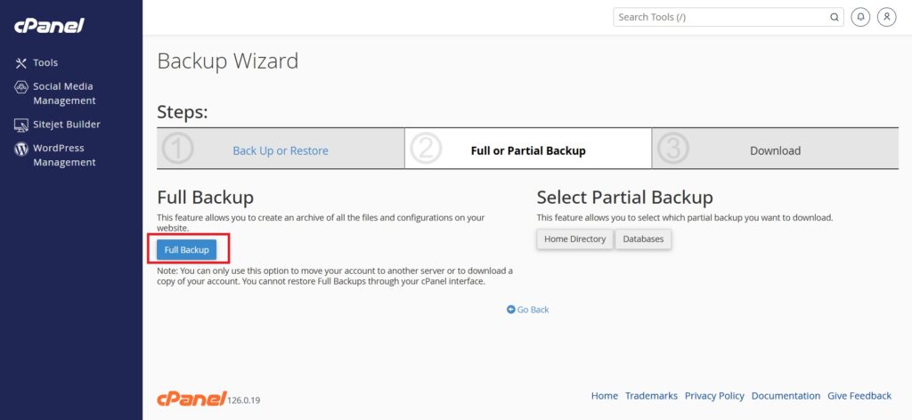Select the Download step

click(776, 150)
